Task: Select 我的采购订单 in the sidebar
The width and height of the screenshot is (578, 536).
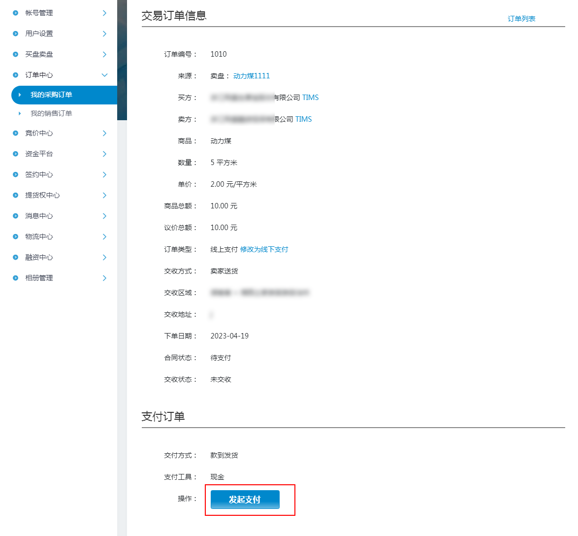Action: point(51,95)
